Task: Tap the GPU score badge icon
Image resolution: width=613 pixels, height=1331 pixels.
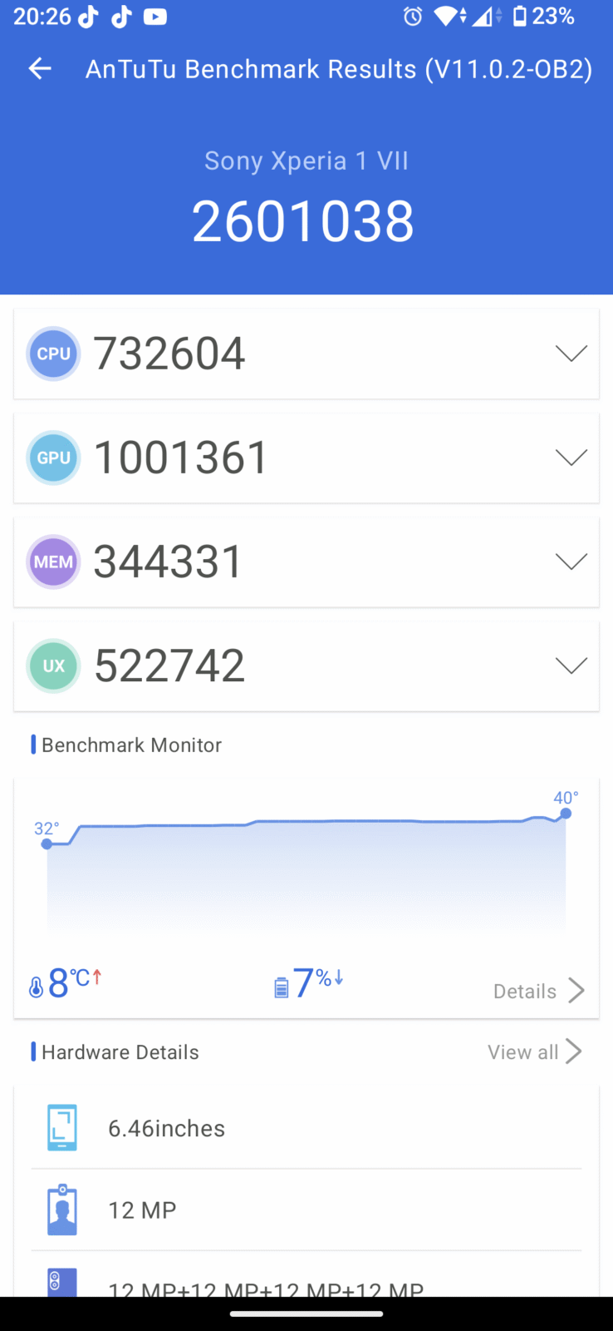Action: 53,458
